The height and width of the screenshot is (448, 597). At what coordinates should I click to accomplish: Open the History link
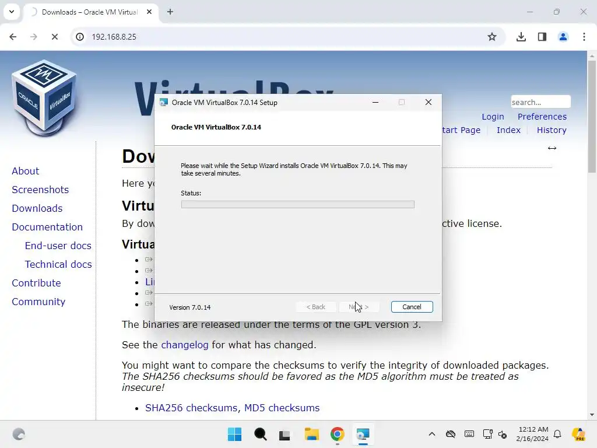point(552,130)
